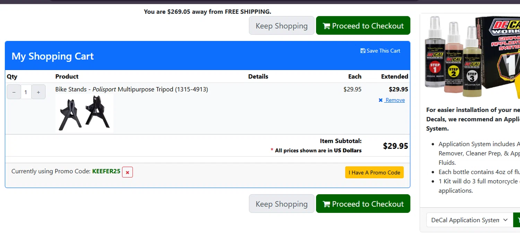Viewport: 520px width, 233px height.
Task: Click the Bike Stands Polisport Multipurpose Tripod name
Action: click(131, 89)
